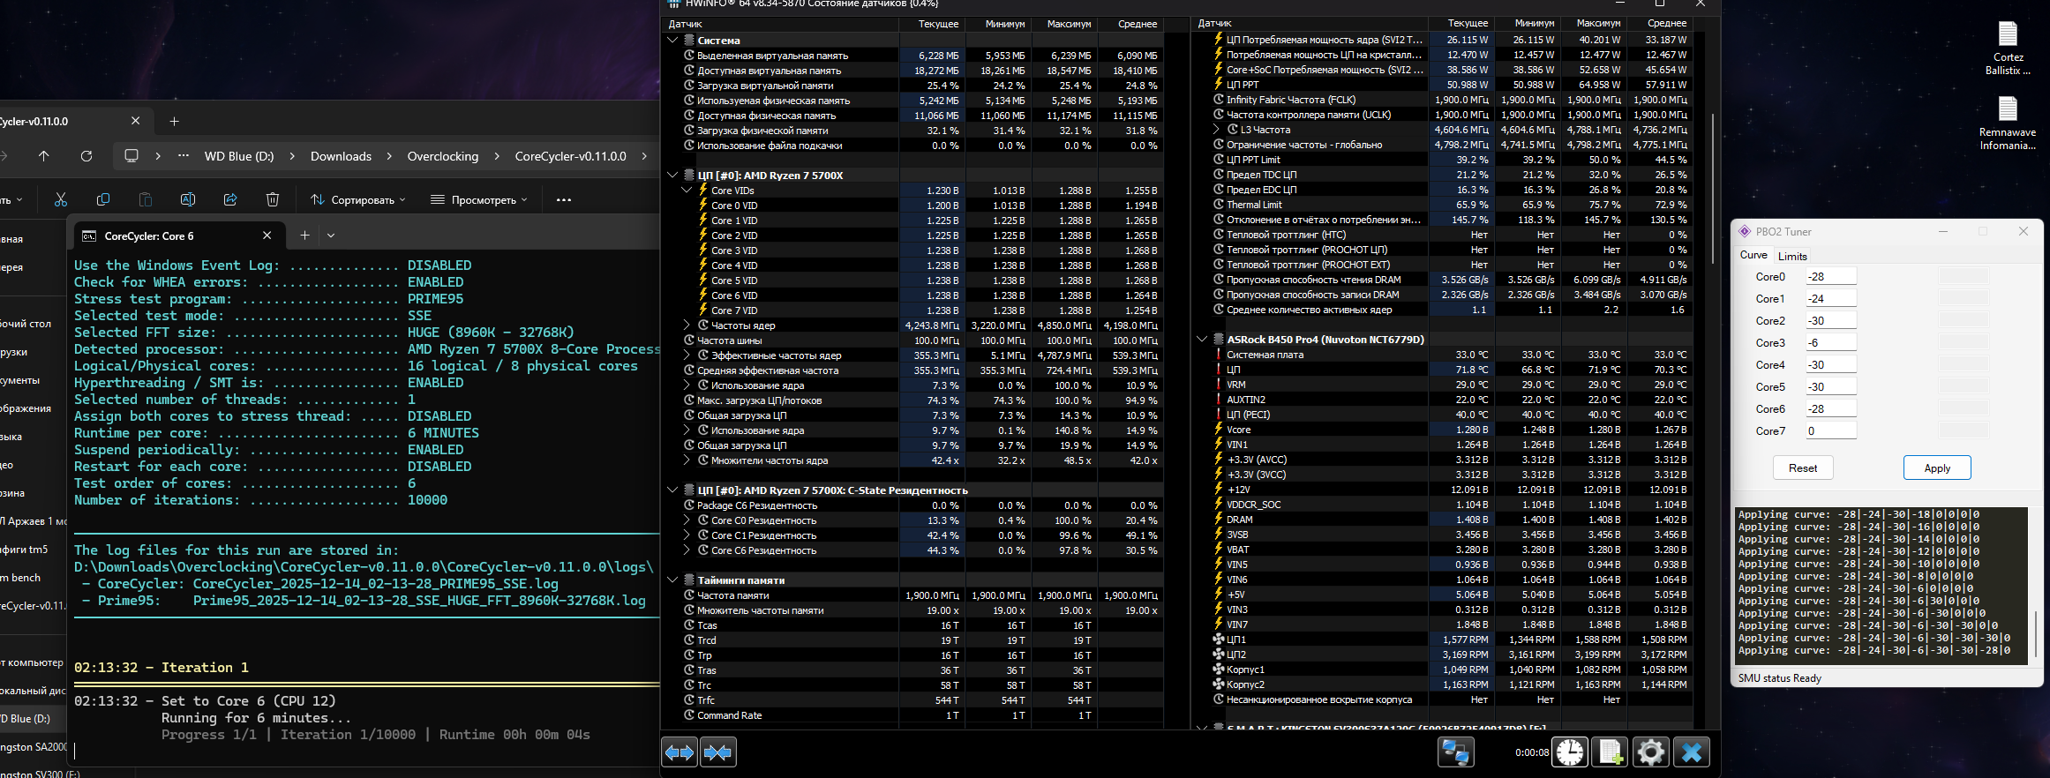Expand the Core C0 Резидентность row

(x=687, y=520)
